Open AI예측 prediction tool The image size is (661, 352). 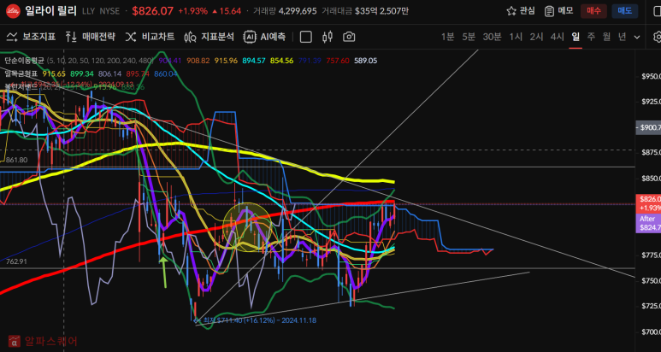264,37
